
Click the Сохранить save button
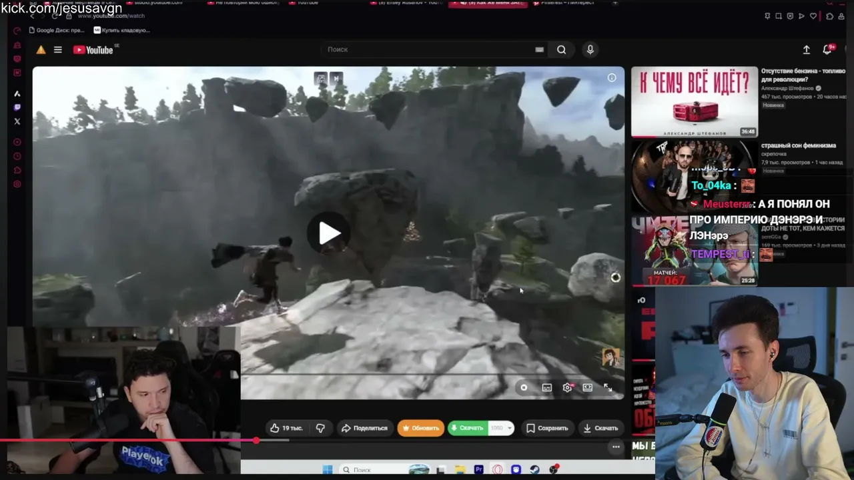(546, 428)
